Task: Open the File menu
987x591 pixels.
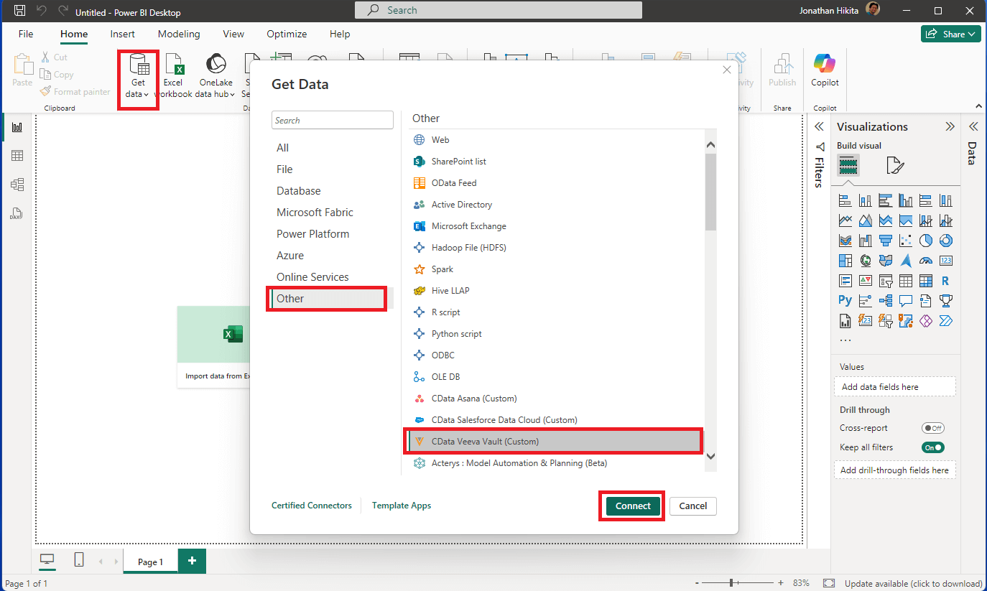Action: pos(26,34)
